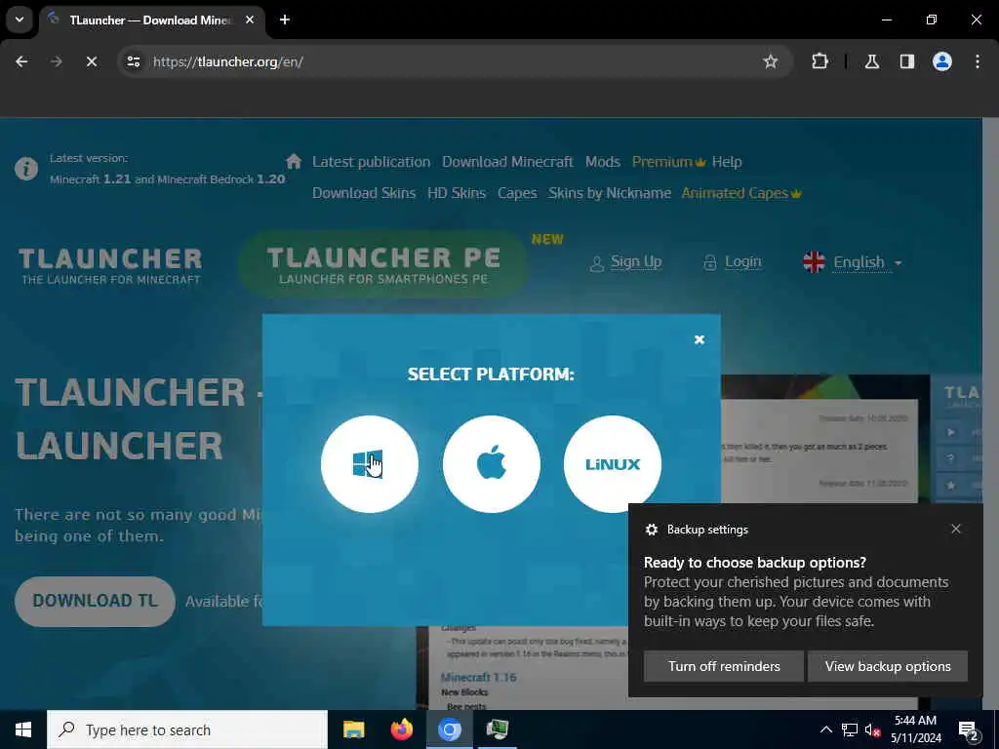Open the monitor app taskbar icon
This screenshot has width=999, height=749.
[497, 729]
